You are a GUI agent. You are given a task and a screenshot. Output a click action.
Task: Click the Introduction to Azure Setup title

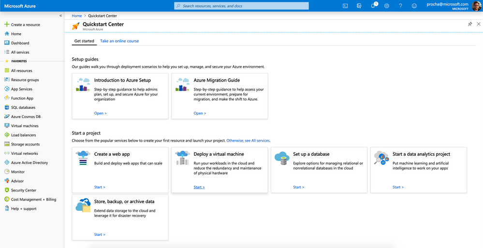pos(123,80)
